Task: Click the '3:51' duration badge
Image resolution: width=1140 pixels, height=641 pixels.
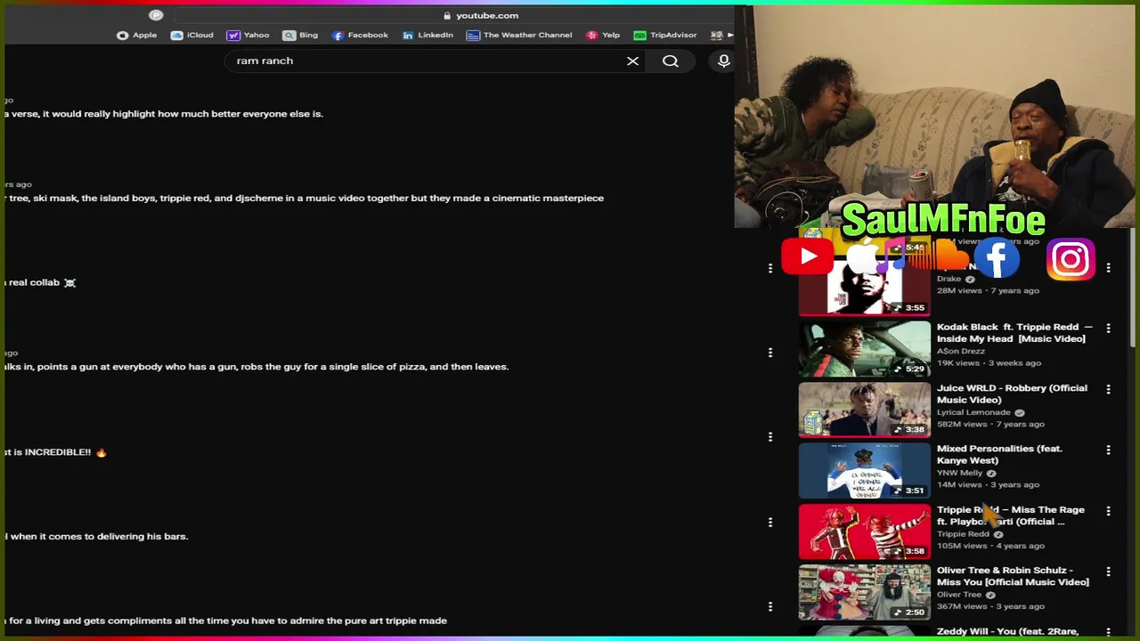Action: [x=909, y=491]
